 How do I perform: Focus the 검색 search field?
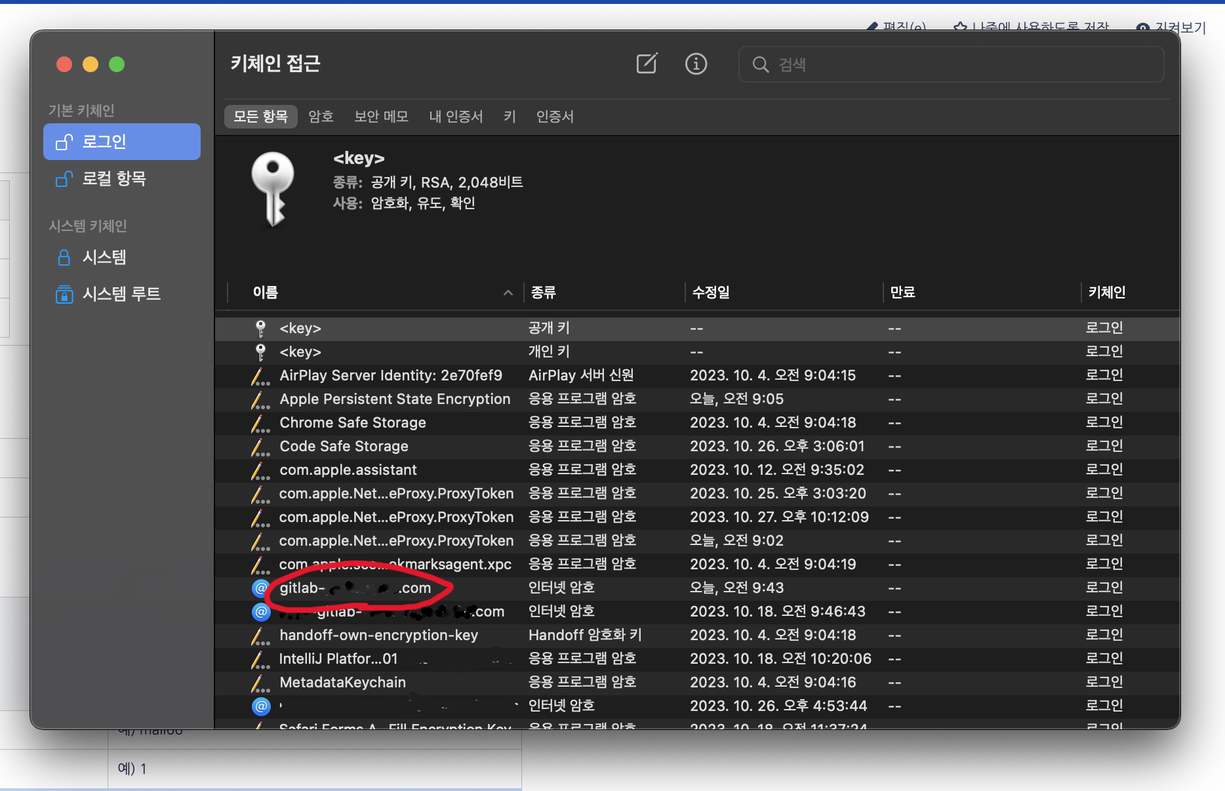tap(951, 64)
